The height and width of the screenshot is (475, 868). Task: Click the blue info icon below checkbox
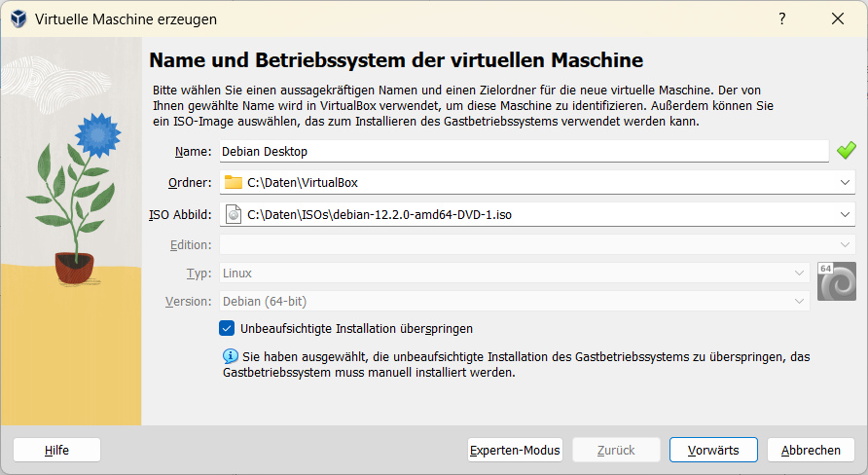[x=230, y=357]
